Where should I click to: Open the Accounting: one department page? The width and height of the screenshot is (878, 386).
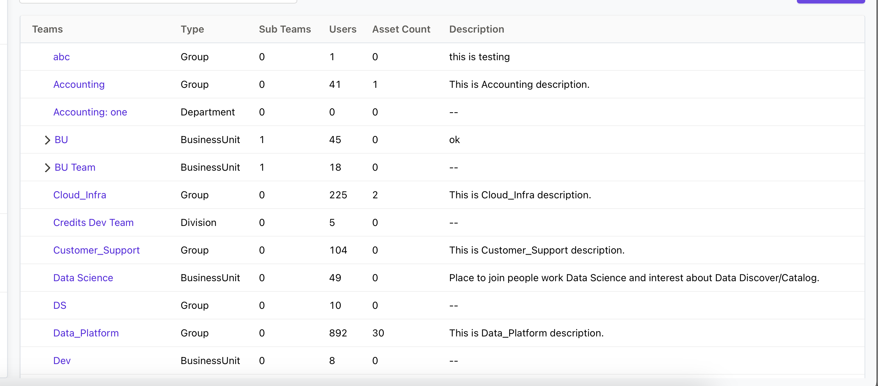click(90, 112)
